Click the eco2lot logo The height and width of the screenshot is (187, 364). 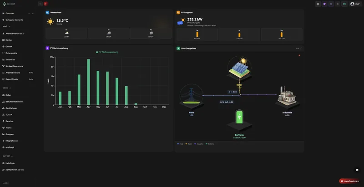(9, 4)
